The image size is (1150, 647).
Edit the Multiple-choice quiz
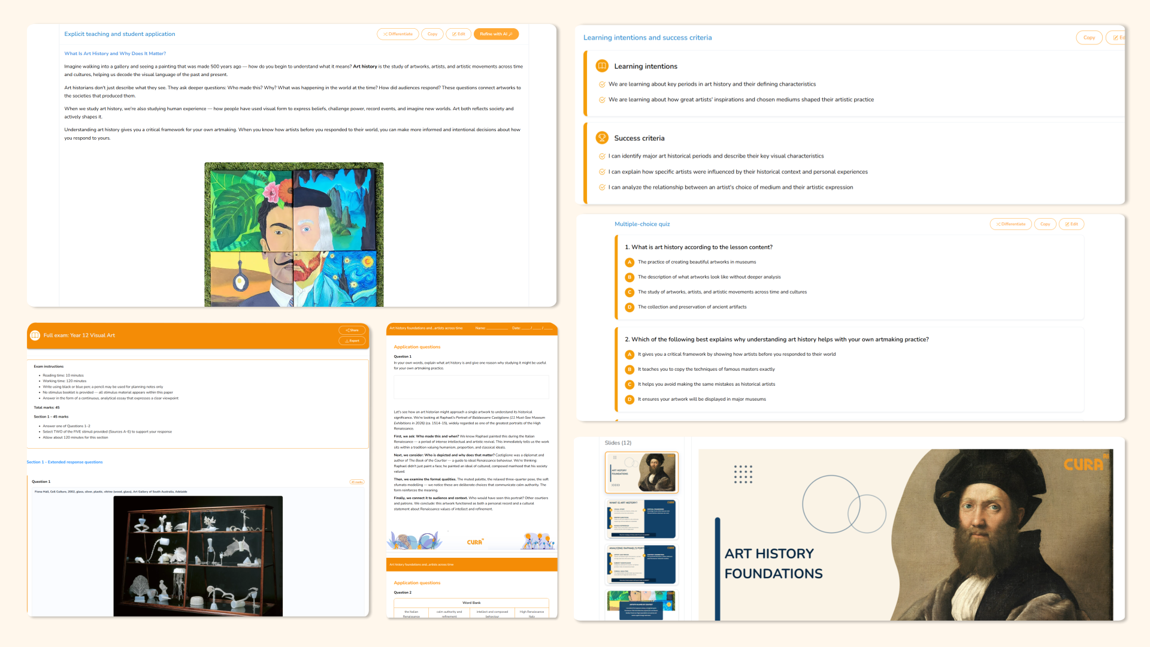coord(1072,224)
